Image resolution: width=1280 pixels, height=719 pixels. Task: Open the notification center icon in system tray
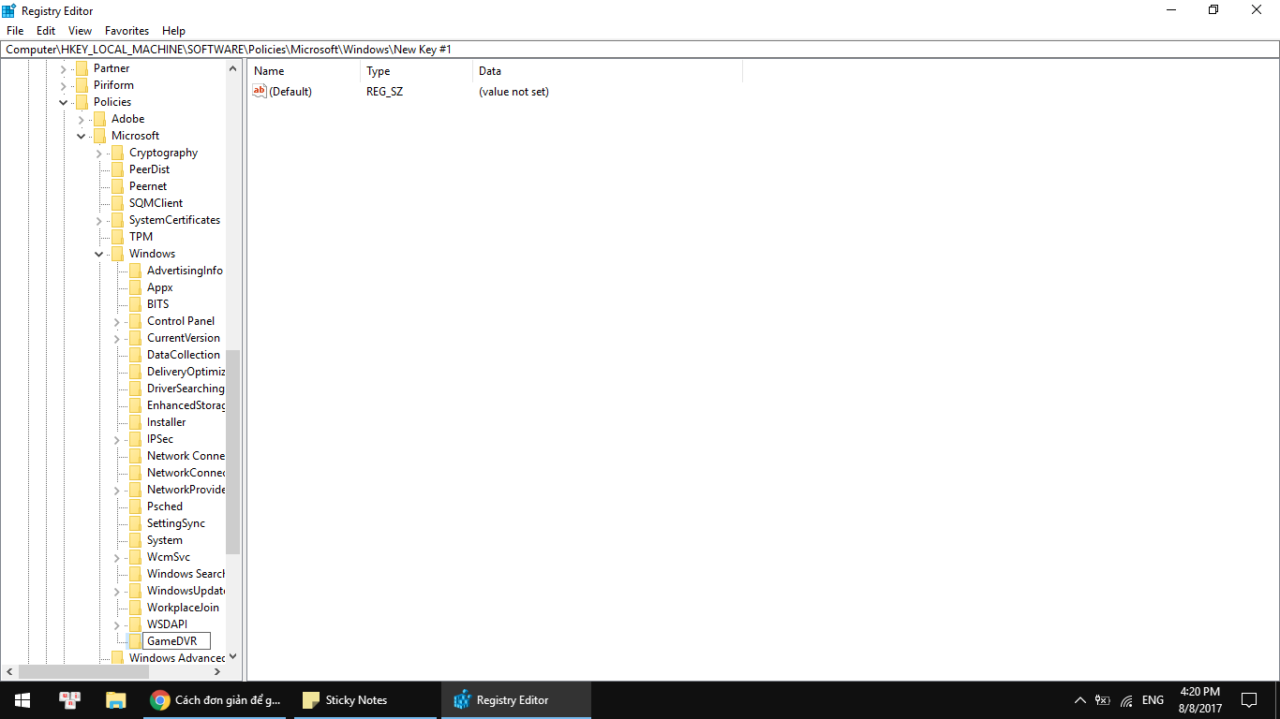tap(1248, 699)
